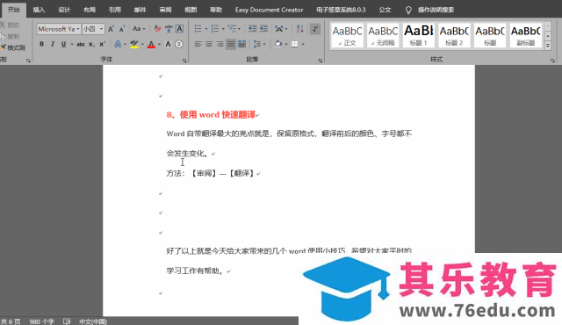
Task: Click the Copy (复制) button
Action: click(10, 36)
